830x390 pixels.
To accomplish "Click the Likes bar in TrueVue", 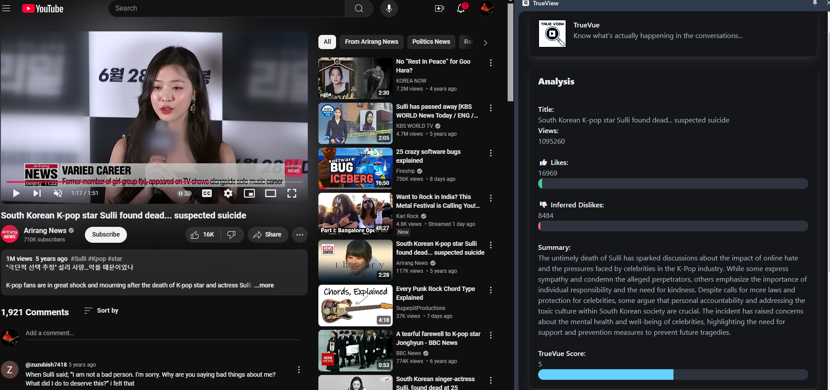I will (673, 184).
